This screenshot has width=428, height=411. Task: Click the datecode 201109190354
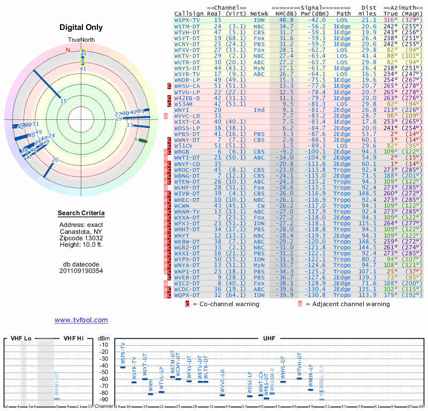click(81, 271)
